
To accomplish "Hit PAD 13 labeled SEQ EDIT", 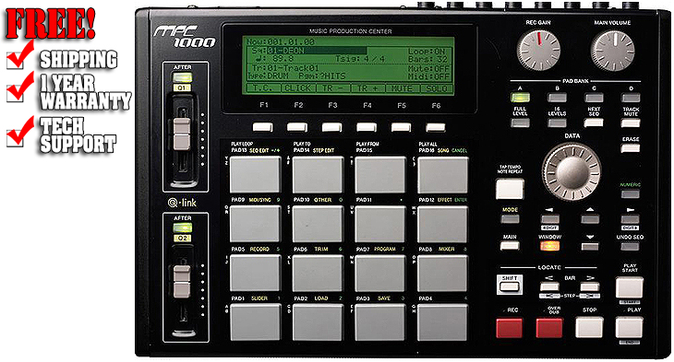I will [x=255, y=175].
